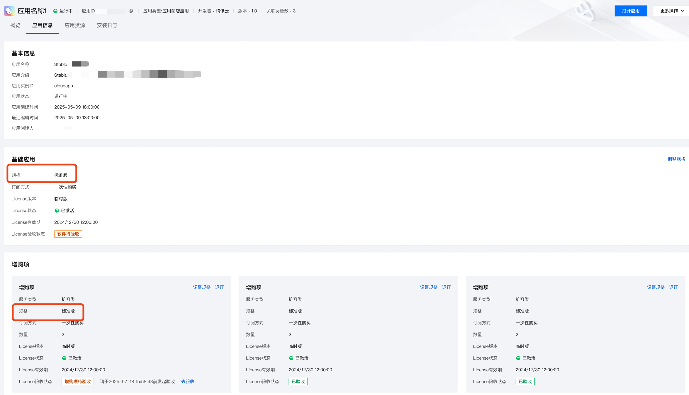Click 调整规格 in the first 增购项 card
The width and height of the screenshot is (689, 395).
tap(202, 287)
